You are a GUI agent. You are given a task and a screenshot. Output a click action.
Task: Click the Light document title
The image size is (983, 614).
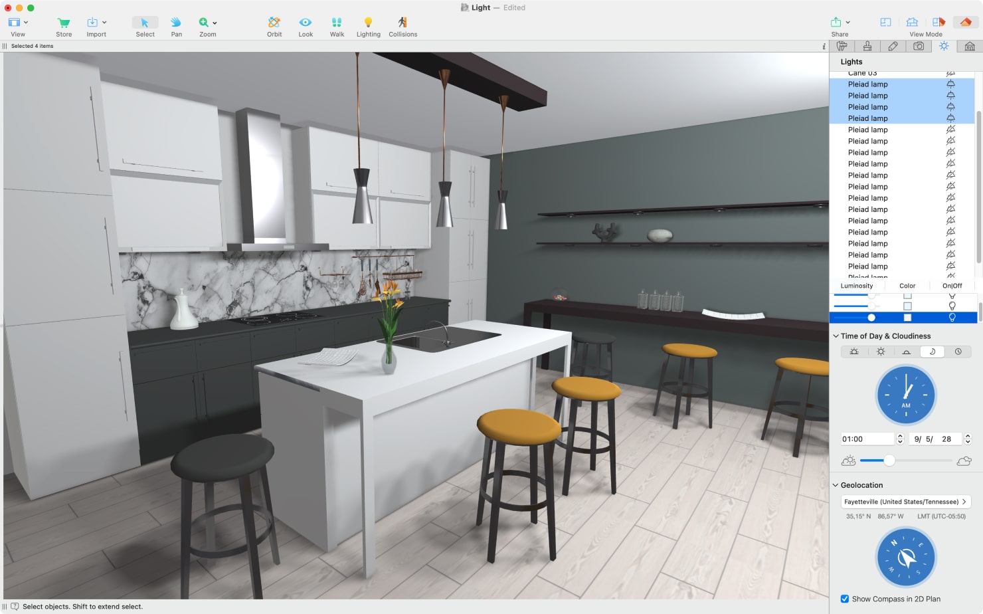(x=481, y=8)
